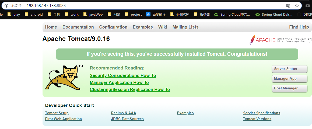Click the Server Status button

coord(289,69)
